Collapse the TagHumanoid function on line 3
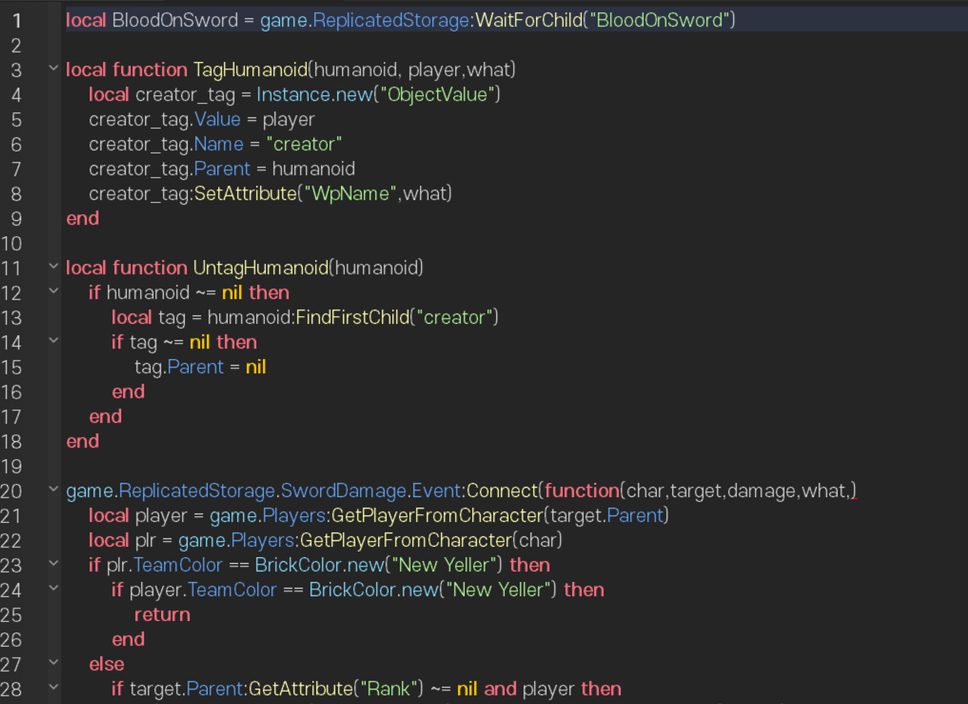The image size is (968, 704). (53, 68)
